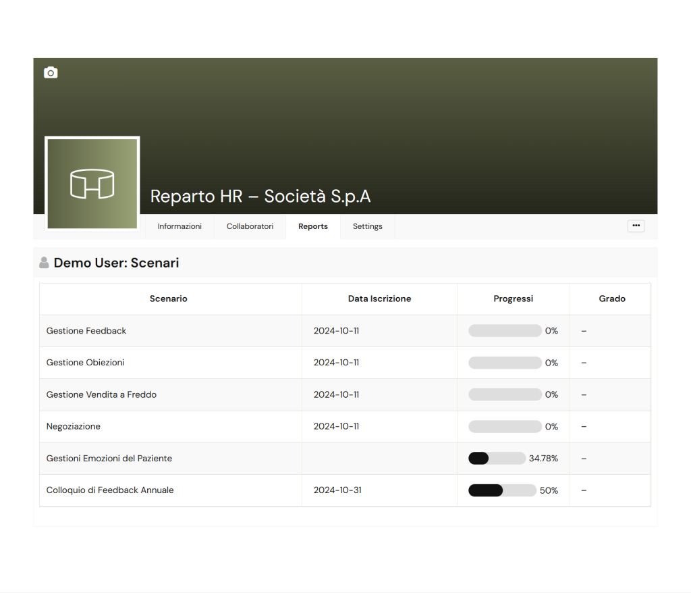Click the Reparto HR group avatar logo

click(92, 184)
